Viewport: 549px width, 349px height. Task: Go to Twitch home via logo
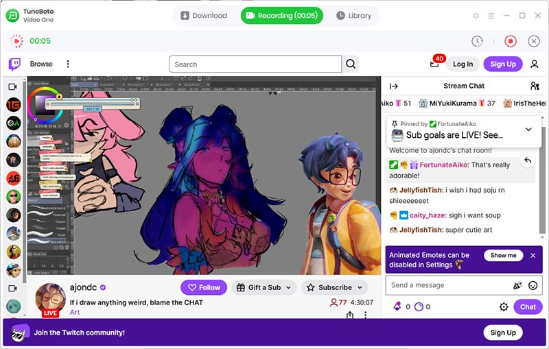tap(14, 64)
